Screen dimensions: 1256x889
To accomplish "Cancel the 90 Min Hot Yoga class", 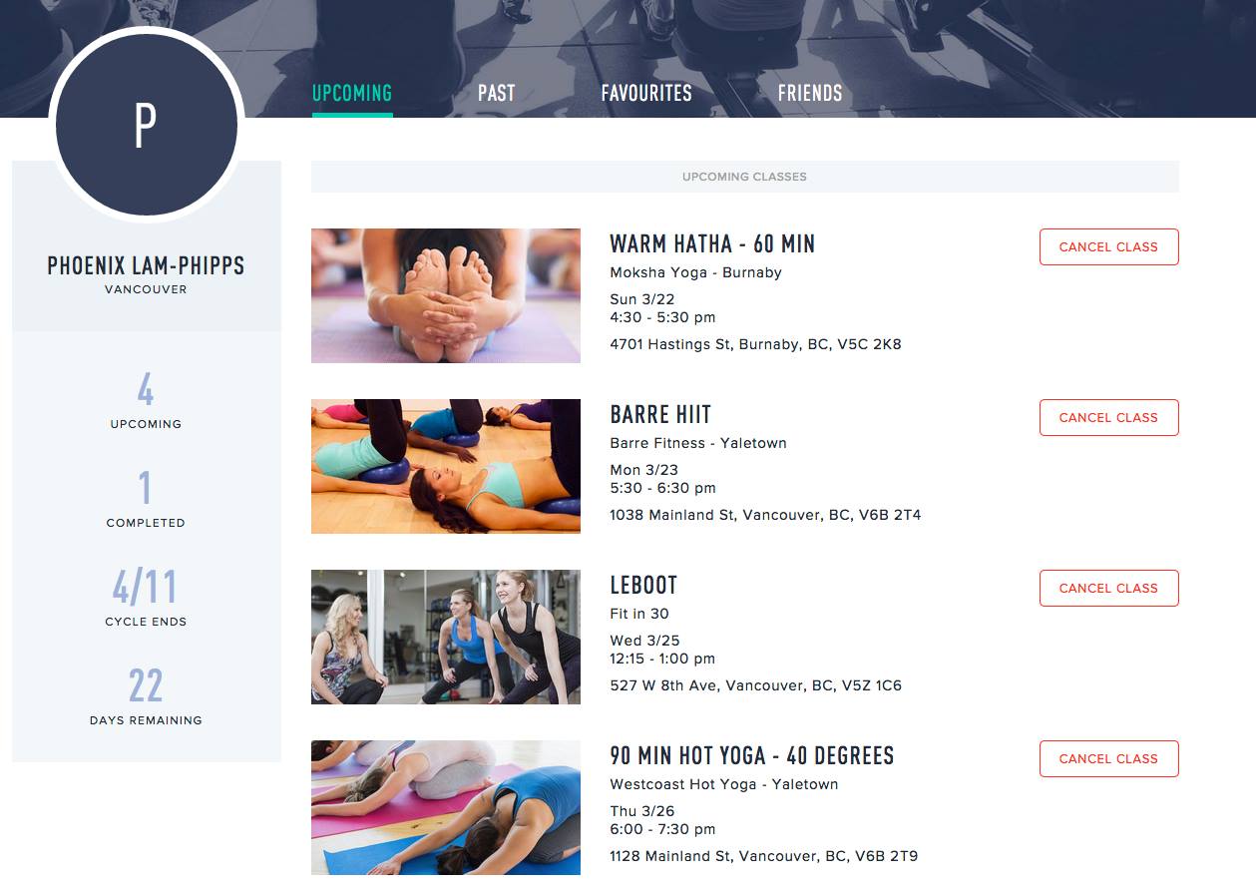I will pyautogui.click(x=1108, y=759).
